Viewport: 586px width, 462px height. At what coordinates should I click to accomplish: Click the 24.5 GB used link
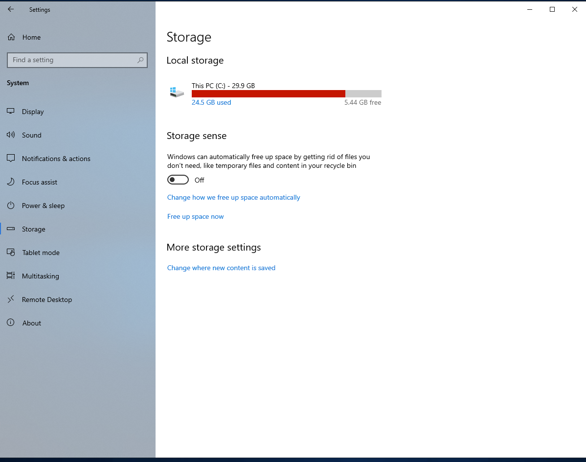point(211,102)
